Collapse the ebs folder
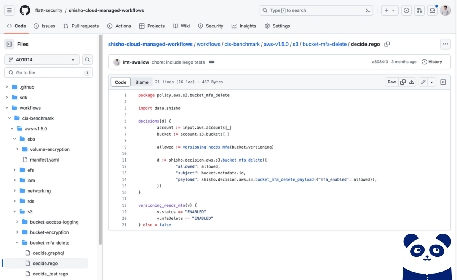The image size is (457, 280). (15, 139)
